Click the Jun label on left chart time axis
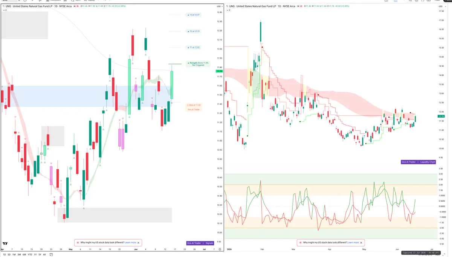 [136, 249]
